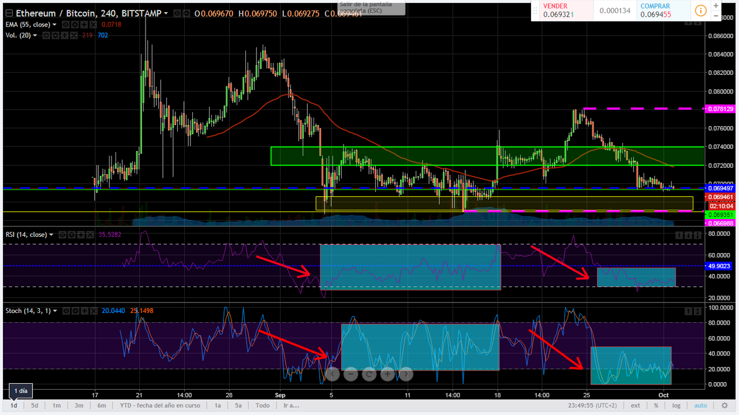Toggle visibility eye for Ethereum / Bitcoin series
Viewport: 739px width, 415px height.
click(x=177, y=13)
